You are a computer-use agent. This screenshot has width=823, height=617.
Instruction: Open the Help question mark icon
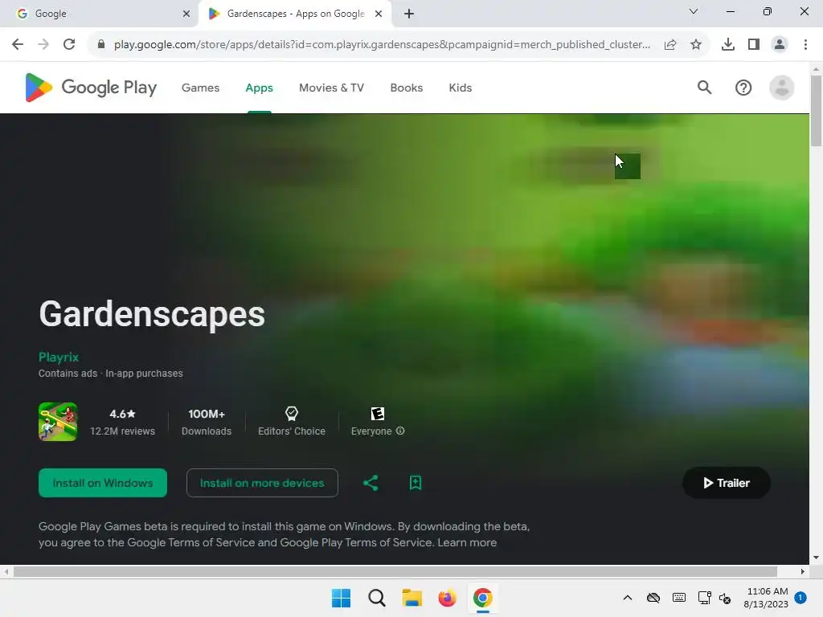click(743, 88)
